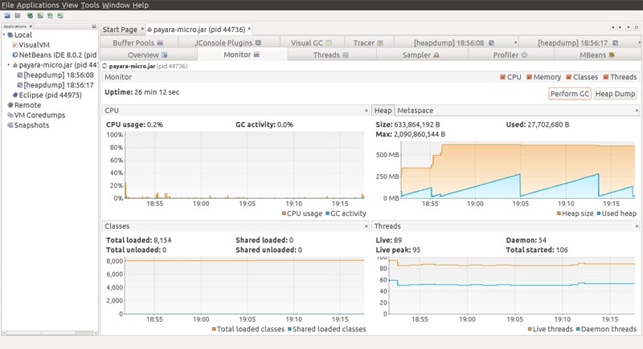This screenshot has width=643, height=349.
Task: Click the Perform GC button
Action: click(x=569, y=94)
